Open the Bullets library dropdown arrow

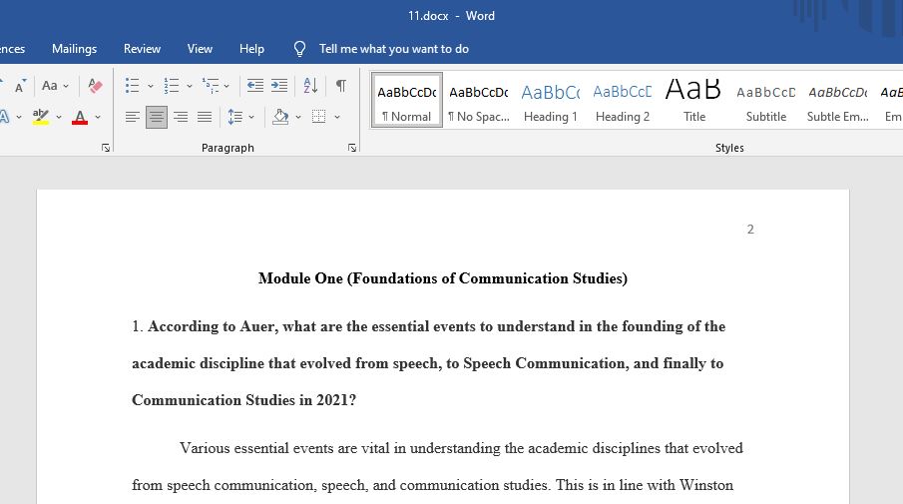tap(151, 86)
